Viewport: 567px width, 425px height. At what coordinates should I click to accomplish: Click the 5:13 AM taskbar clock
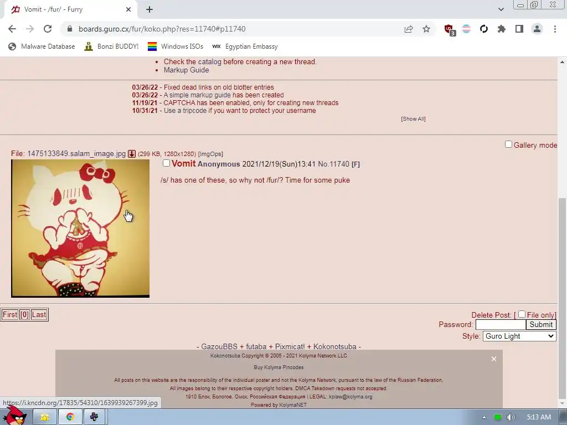pos(539,417)
